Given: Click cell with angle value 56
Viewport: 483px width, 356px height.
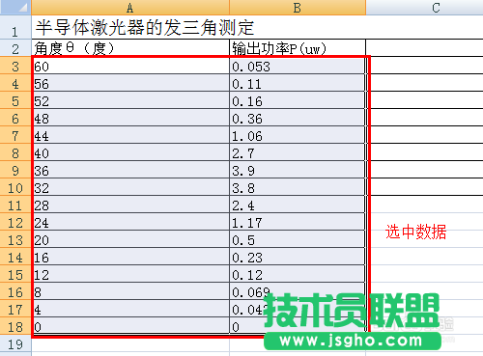Looking at the screenshot, I should 130,83.
